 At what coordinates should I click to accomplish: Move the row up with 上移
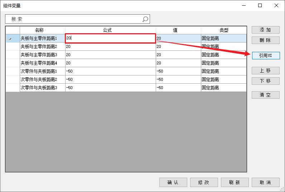266,70
